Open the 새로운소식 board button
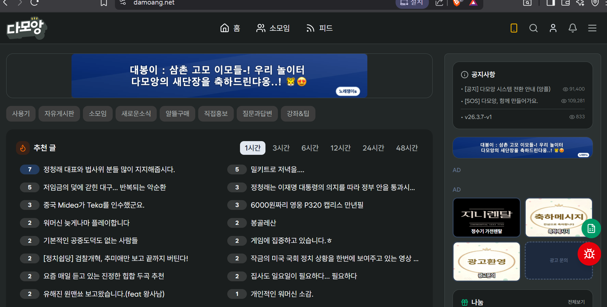The width and height of the screenshot is (607, 307). pyautogui.click(x=136, y=114)
